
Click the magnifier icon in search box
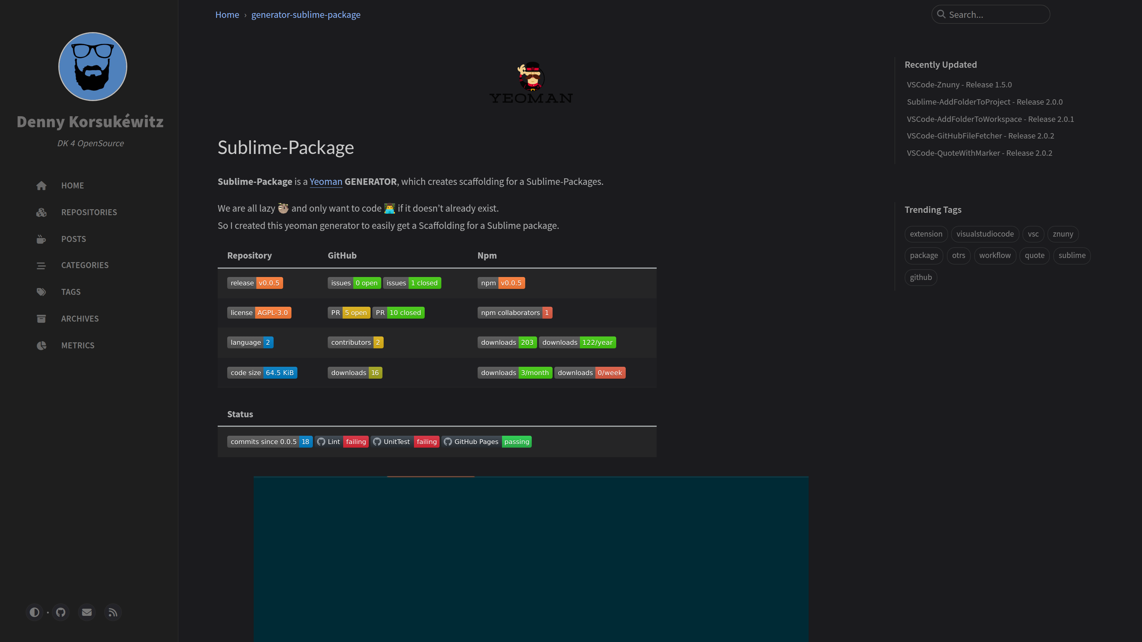click(x=941, y=14)
